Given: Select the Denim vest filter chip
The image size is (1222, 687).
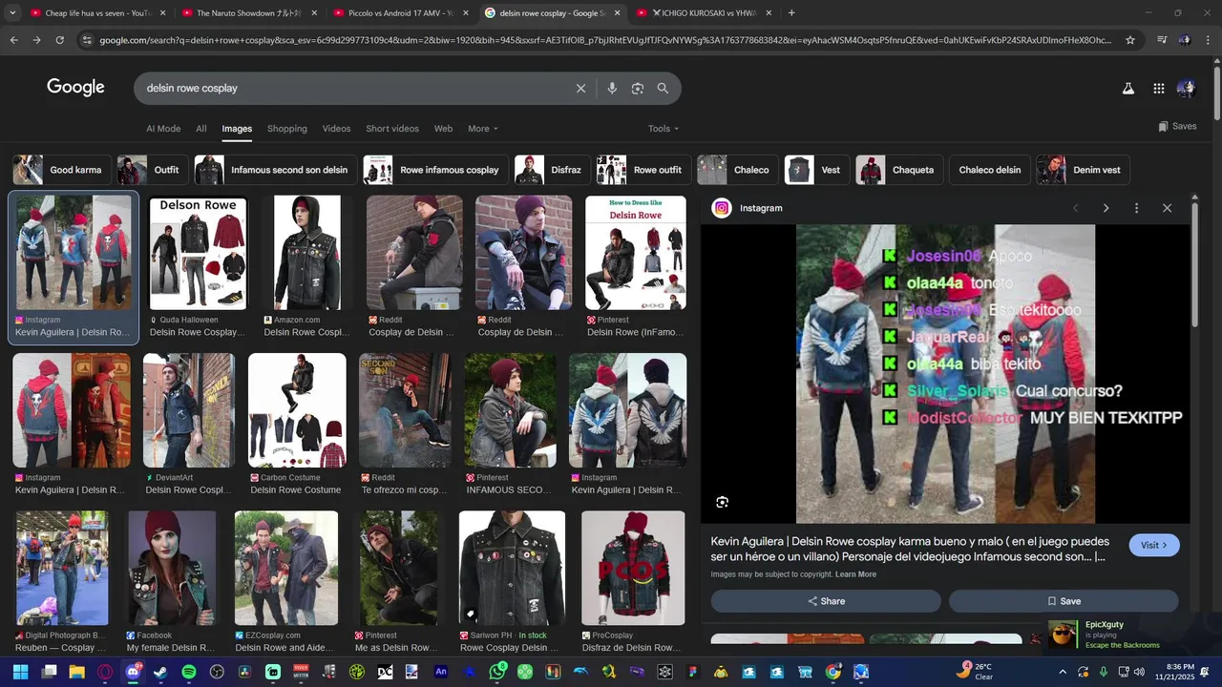Looking at the screenshot, I should pyautogui.click(x=1084, y=170).
